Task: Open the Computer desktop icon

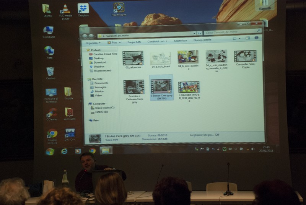Action: 49,32
